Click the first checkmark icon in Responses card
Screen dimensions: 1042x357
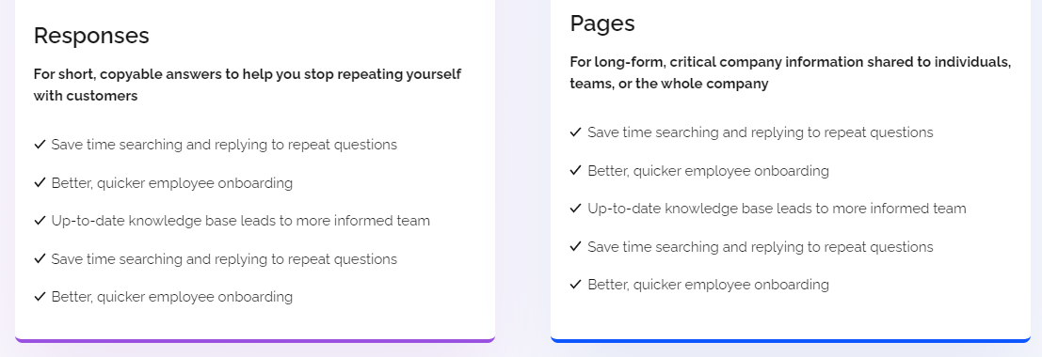pos(40,144)
